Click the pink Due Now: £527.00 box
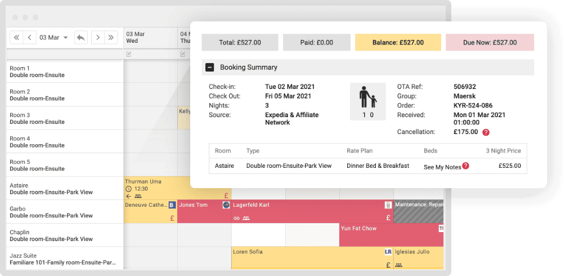The image size is (565, 276). click(x=490, y=42)
